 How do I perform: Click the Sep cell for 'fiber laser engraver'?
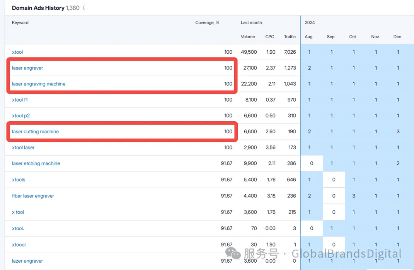(x=334, y=196)
